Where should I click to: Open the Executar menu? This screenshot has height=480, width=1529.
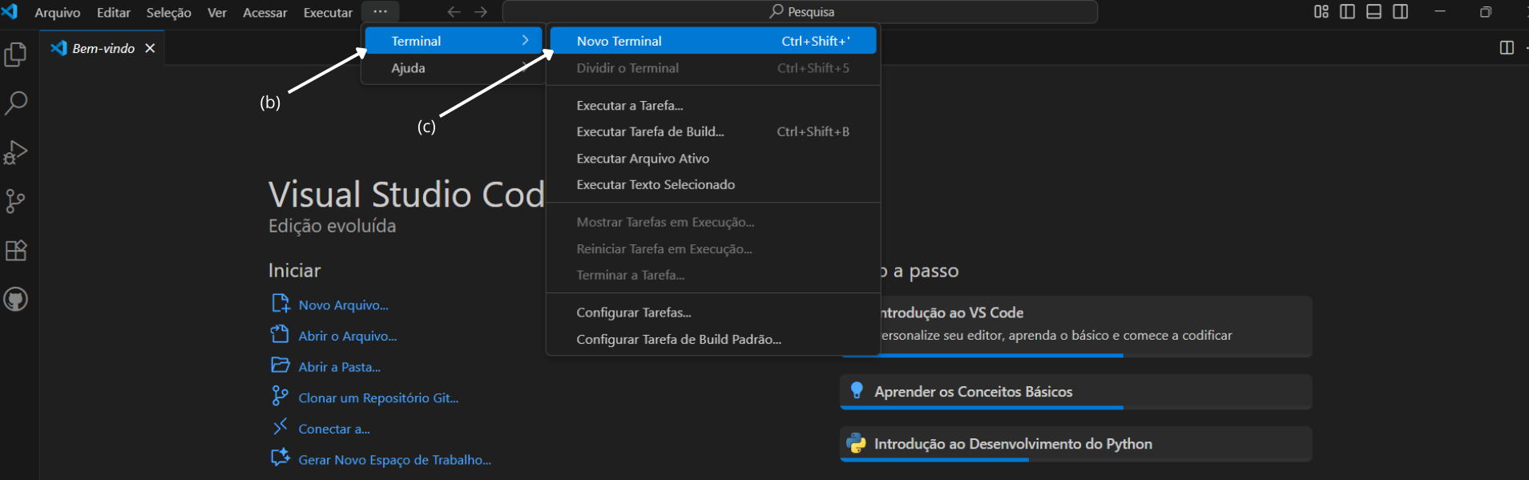tap(328, 12)
